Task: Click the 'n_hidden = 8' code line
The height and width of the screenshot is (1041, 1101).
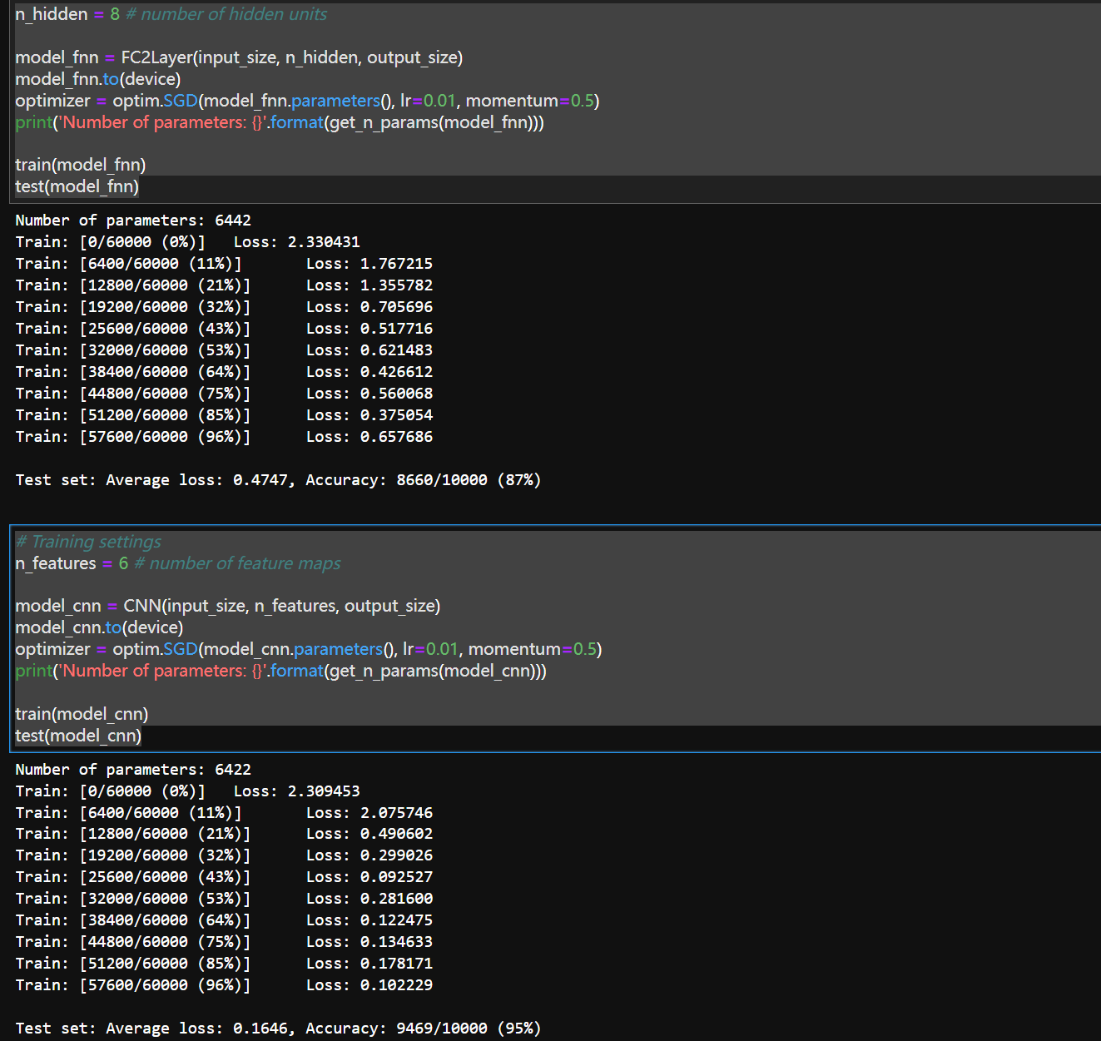Action: click(171, 14)
